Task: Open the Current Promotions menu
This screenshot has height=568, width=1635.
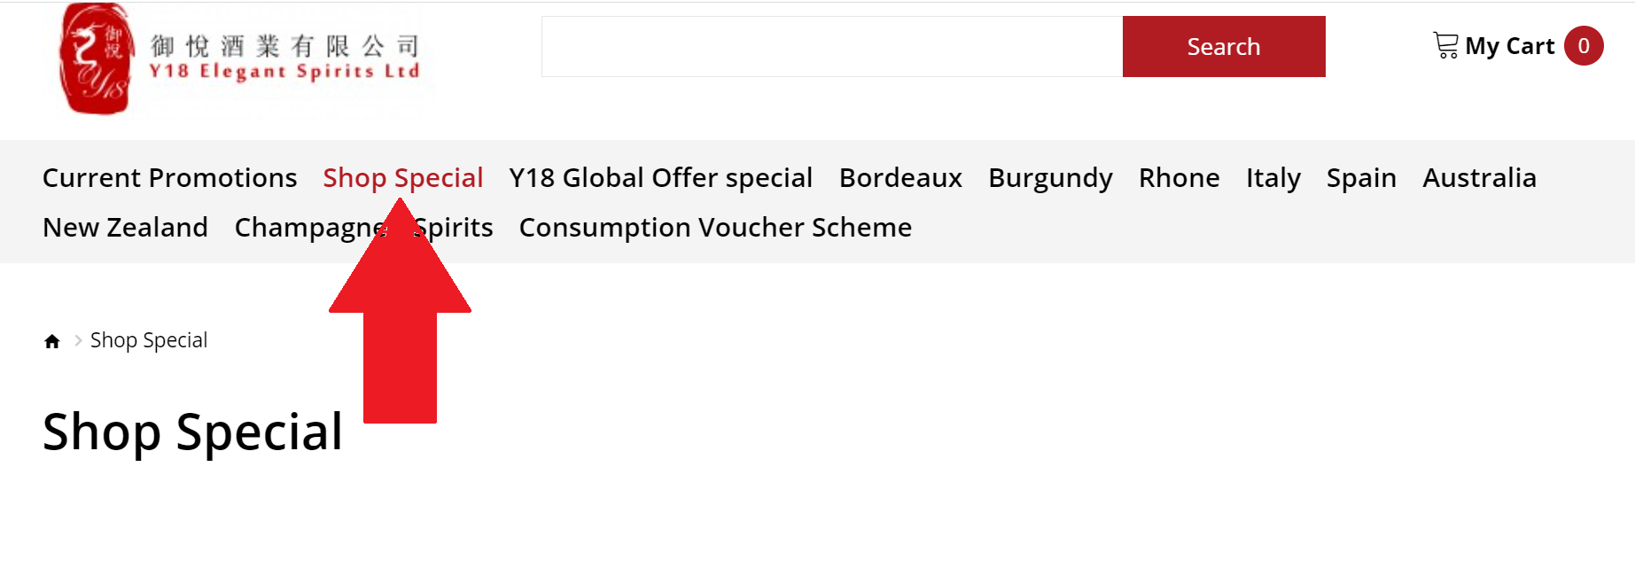Action: click(169, 178)
